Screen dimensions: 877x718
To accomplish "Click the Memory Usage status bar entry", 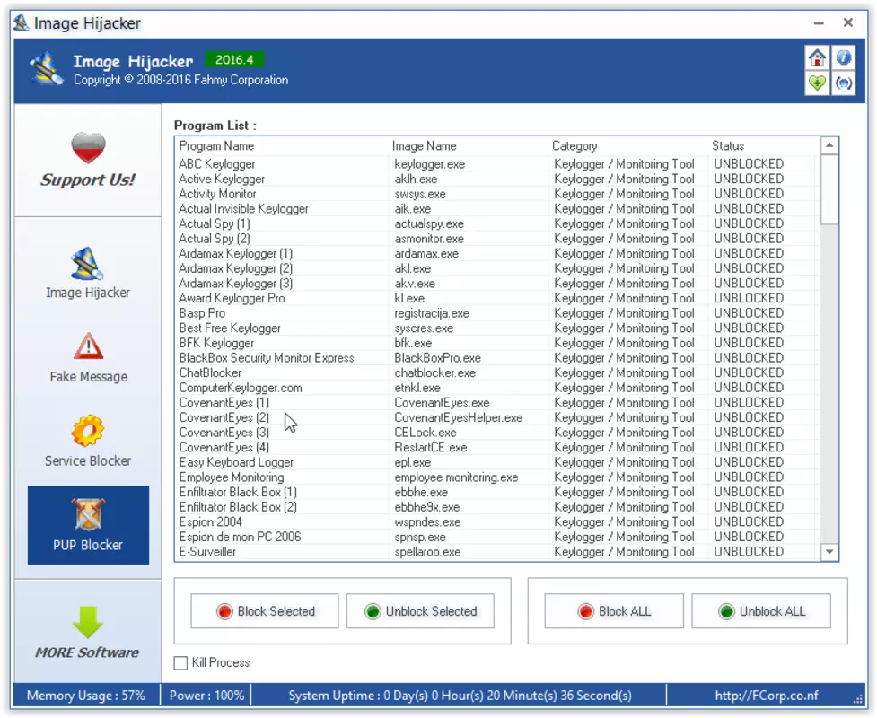I will point(86,696).
